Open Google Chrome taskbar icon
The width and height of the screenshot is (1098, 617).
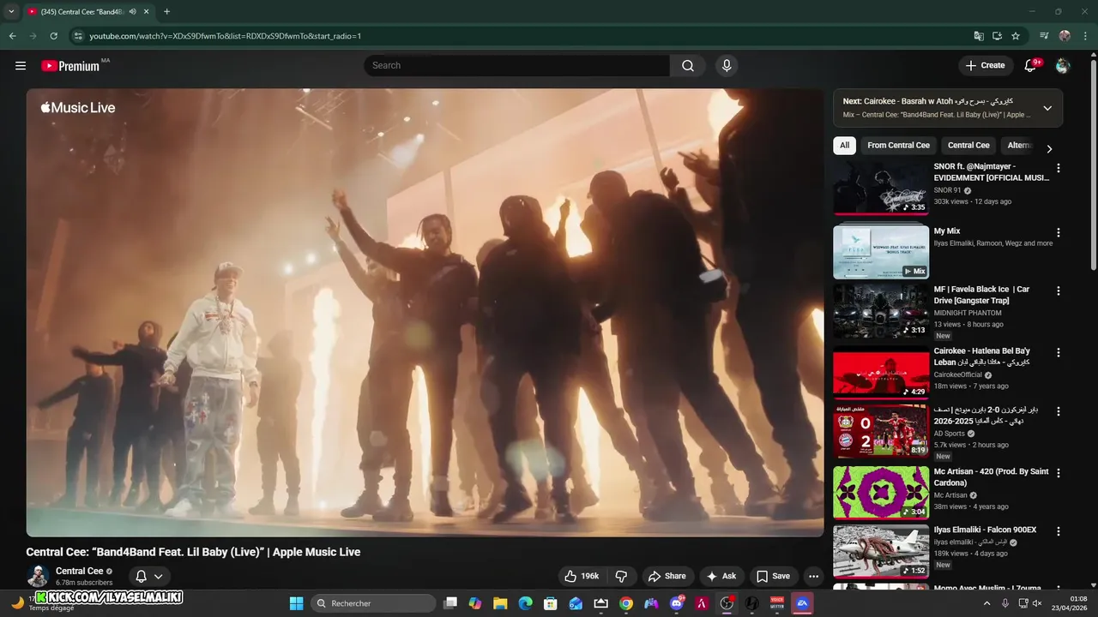626,603
